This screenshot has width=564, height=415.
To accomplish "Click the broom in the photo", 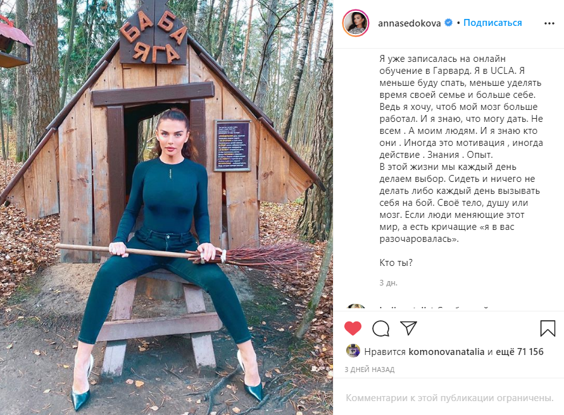I will click(x=185, y=253).
